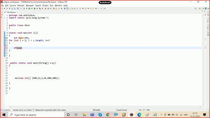Image resolution: width=210 pixels, height=118 pixels.
Task: Open the File menu
Action: click(x=2, y=6)
